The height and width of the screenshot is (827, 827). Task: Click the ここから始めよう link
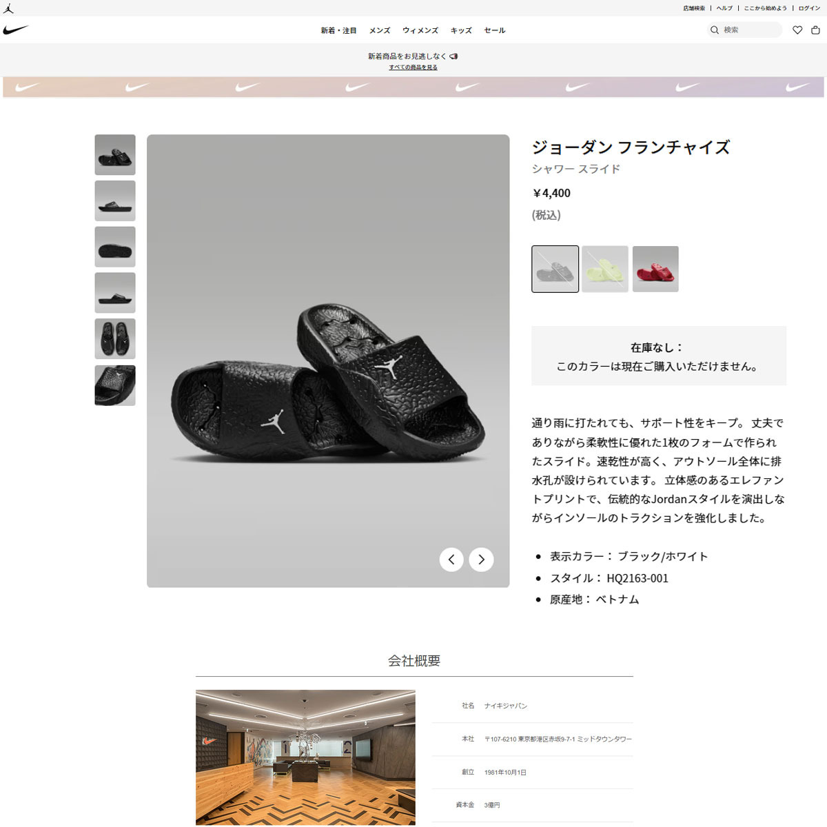tap(765, 8)
